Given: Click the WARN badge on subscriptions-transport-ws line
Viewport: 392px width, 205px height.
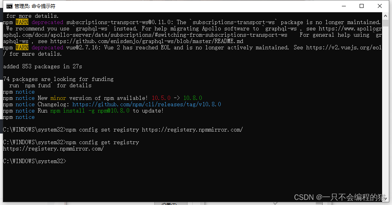Looking at the screenshot, I should pos(22,22).
